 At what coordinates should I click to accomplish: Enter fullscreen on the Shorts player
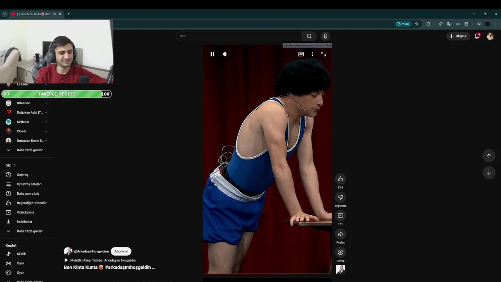pos(324,54)
